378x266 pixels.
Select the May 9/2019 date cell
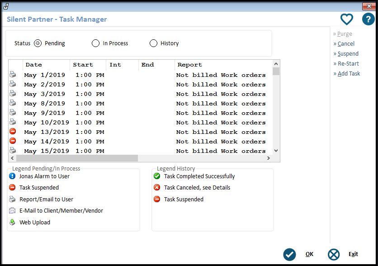click(45, 113)
